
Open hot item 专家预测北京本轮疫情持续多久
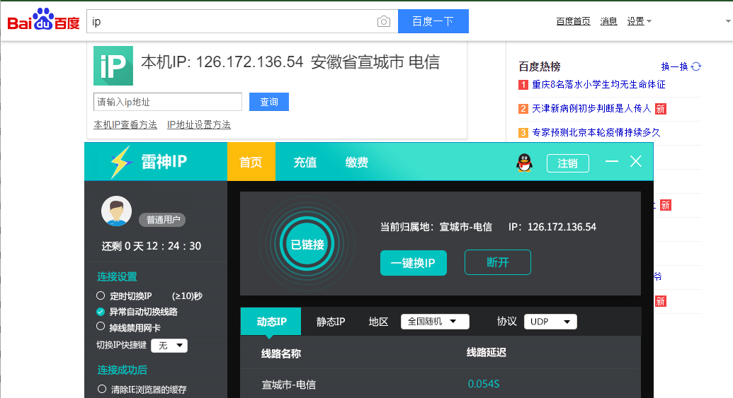click(x=596, y=132)
